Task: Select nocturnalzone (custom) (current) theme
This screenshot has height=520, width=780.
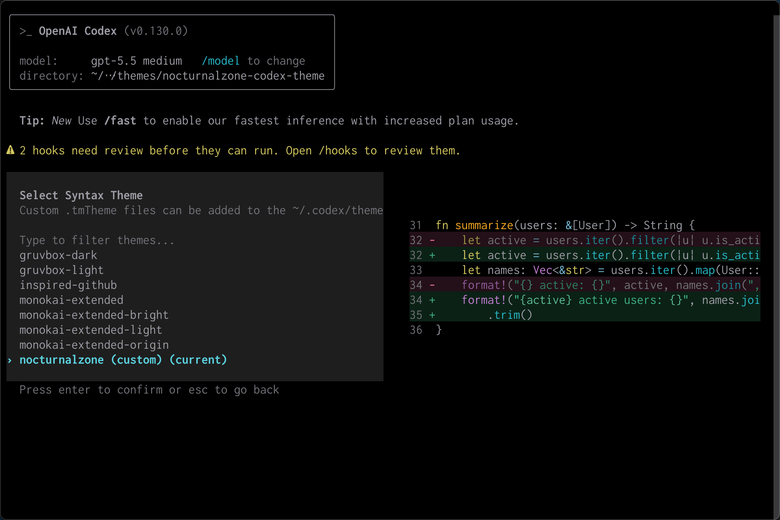Action: click(x=123, y=360)
